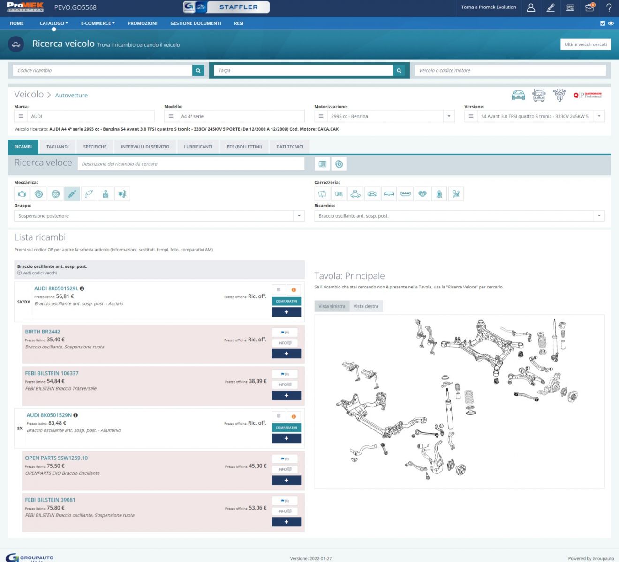Viewport: 619px width, 562px height.
Task: Open info icon beside AUDI 8K0501529L
Action: tap(82, 288)
